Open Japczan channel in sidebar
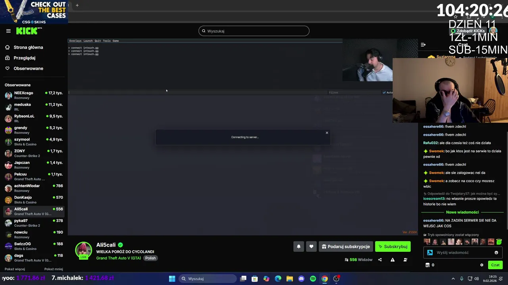Screen dimensions: 508x285 coord(34,165)
